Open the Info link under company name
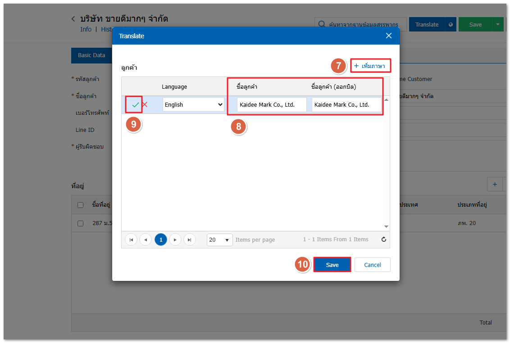Viewport: 510px width, 343px height. 86,29
